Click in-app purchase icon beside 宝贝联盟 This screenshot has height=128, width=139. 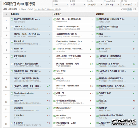(97, 108)
